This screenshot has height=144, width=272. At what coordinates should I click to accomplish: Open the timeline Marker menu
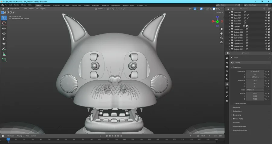pos(33,136)
